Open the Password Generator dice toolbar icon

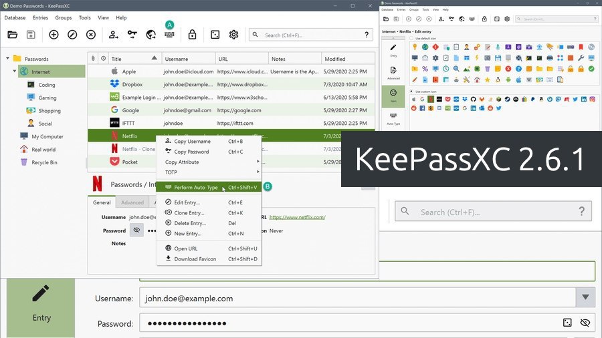215,35
